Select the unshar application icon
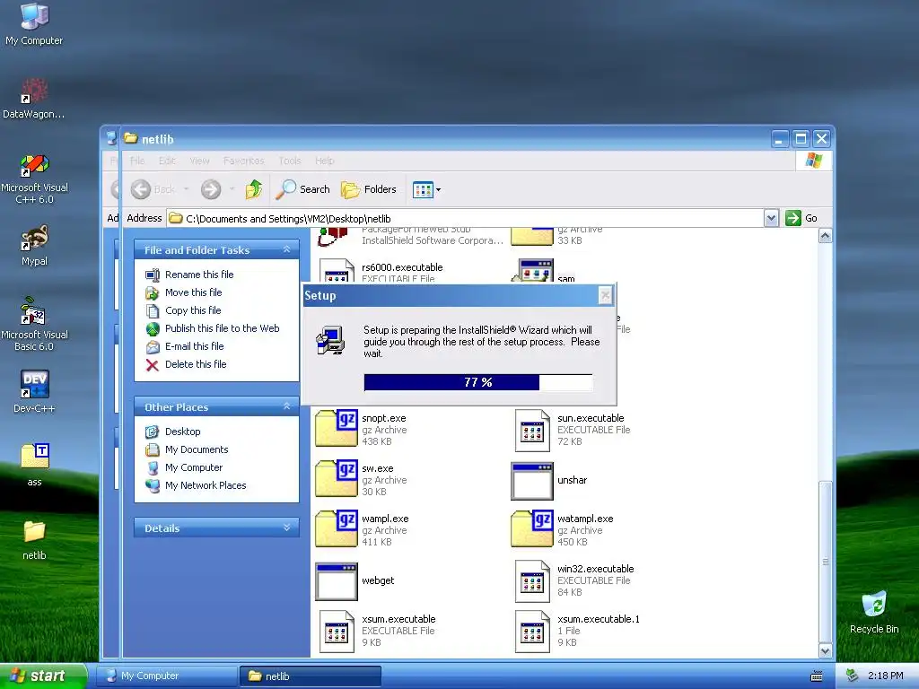Viewport: 919px width, 689px height. (x=532, y=482)
